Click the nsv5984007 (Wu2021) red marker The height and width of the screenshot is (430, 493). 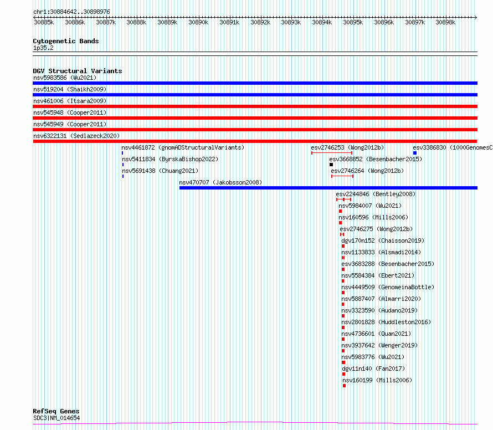(x=340, y=211)
